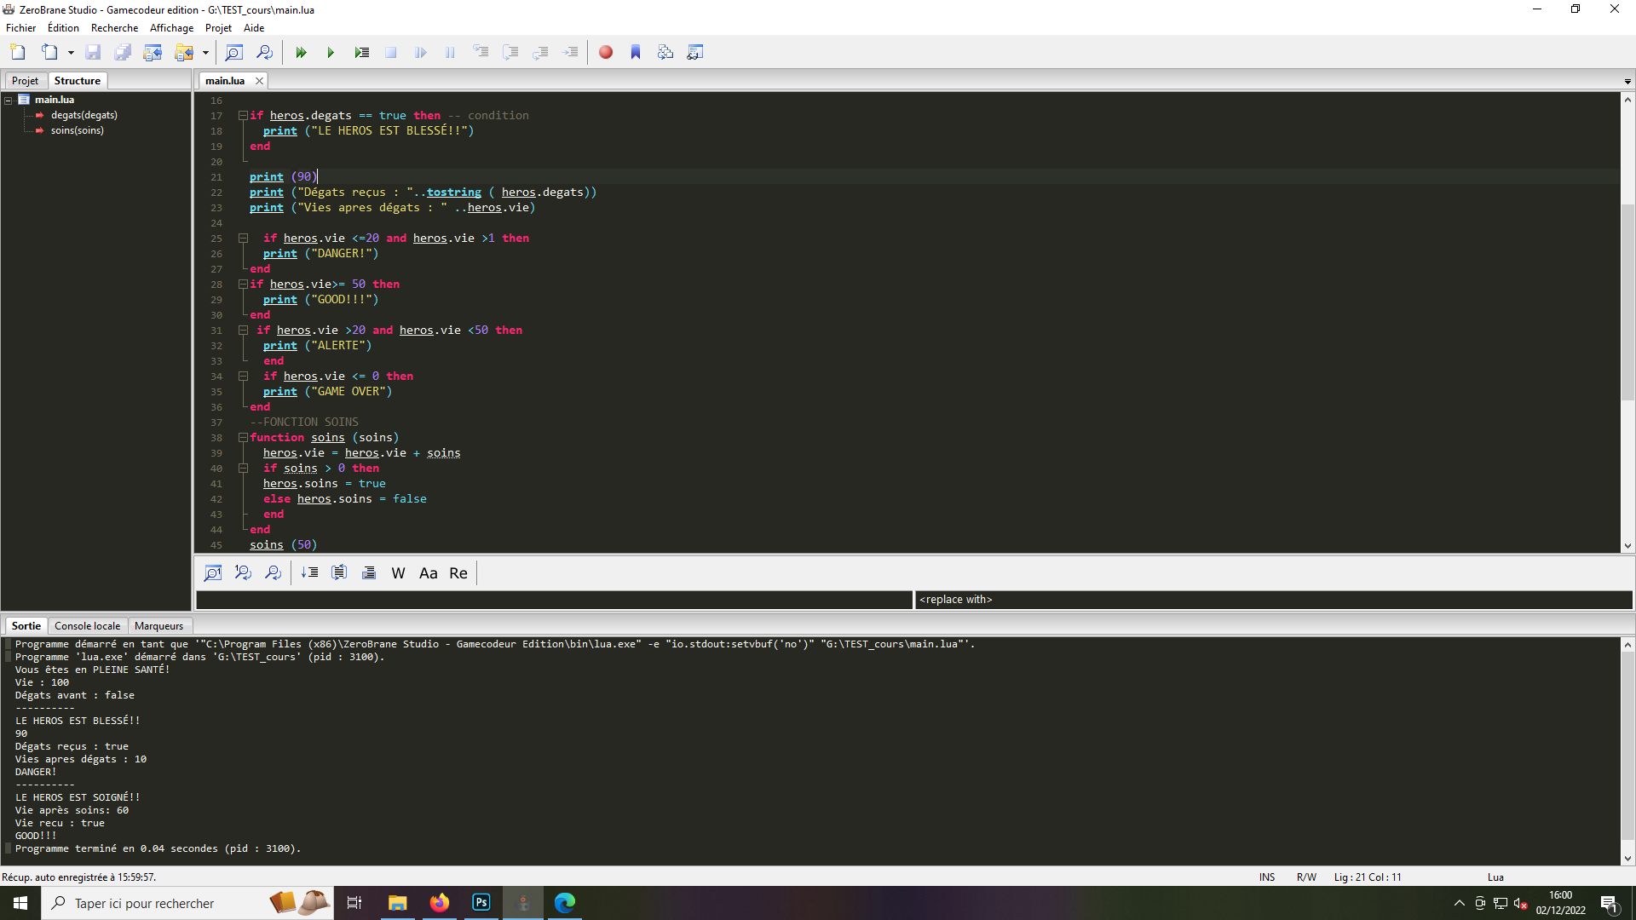This screenshot has height=920, width=1636.
Task: Set a breakpoint using the red dot icon
Action: pyautogui.click(x=605, y=52)
